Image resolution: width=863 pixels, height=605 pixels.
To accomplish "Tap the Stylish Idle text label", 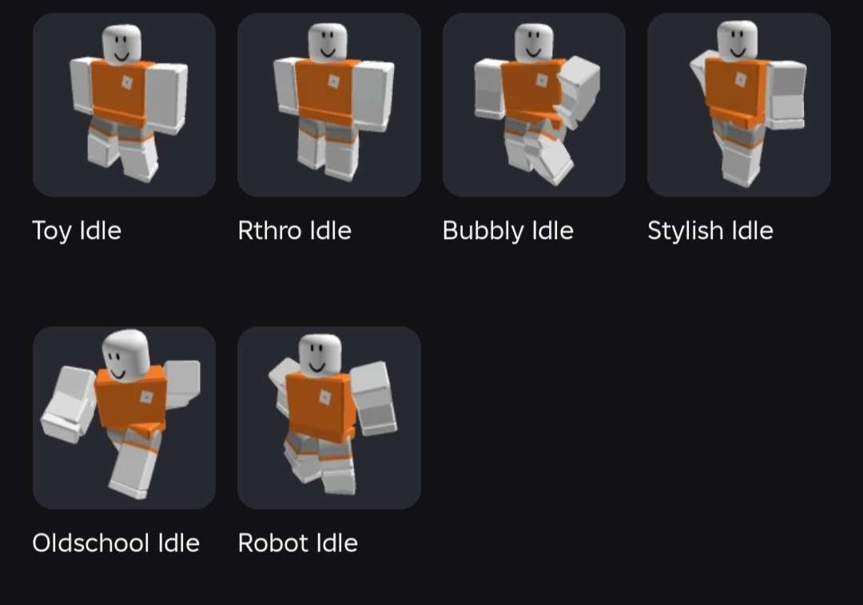I will click(x=710, y=231).
